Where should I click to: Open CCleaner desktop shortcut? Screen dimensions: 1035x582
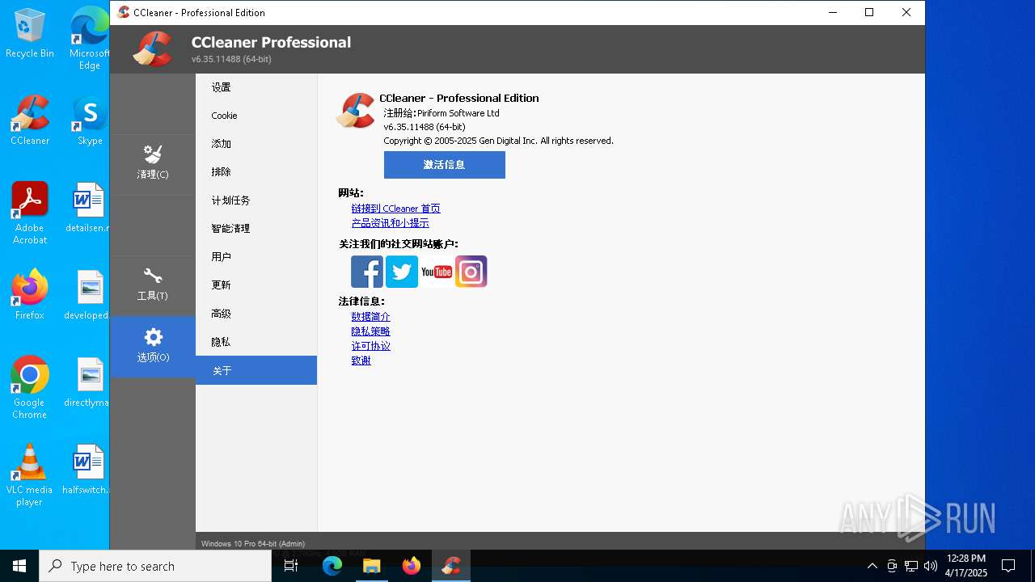click(x=30, y=121)
